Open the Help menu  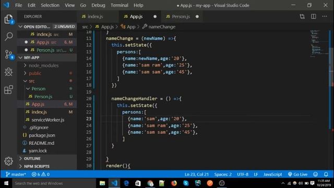[138, 5]
